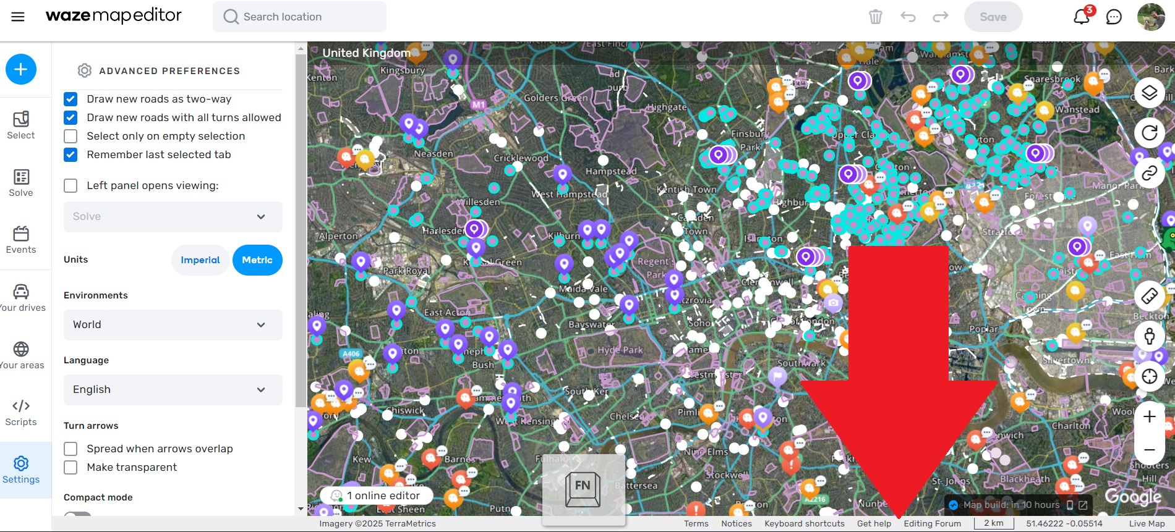Expand the Environments World dropdown
Image resolution: width=1175 pixels, height=532 pixels.
(x=173, y=325)
